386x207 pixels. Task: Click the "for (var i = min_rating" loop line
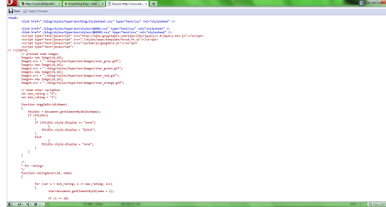(x=73, y=184)
